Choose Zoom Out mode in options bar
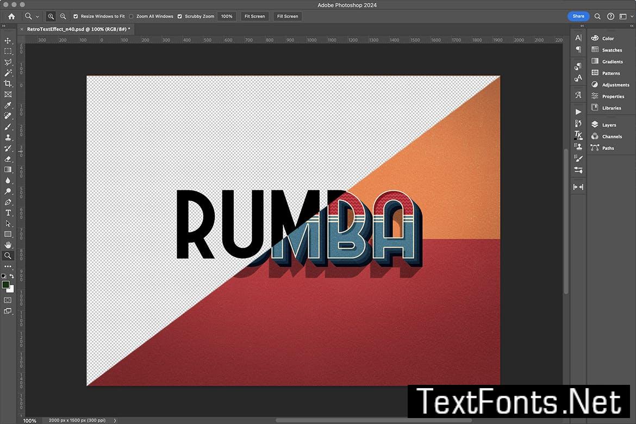636x424 pixels. [63, 16]
